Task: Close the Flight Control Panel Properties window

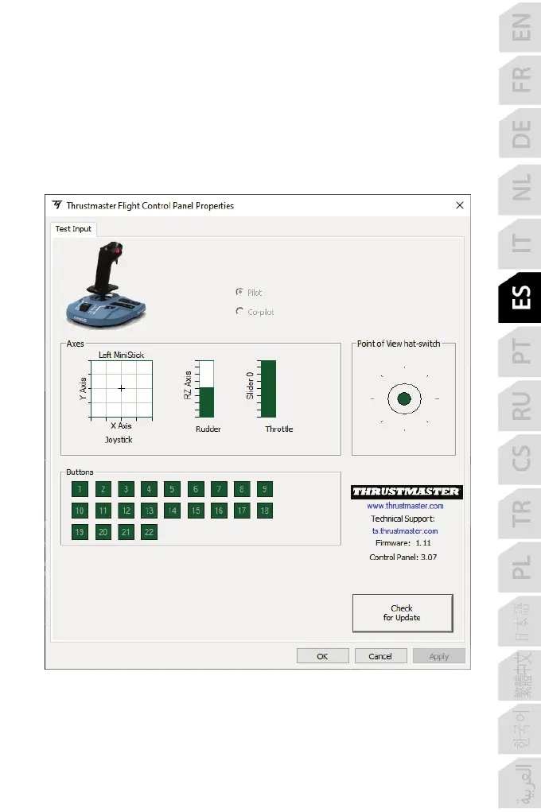Action: coord(460,206)
